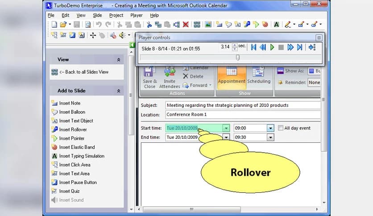
Task: Open the 09:00 start time dropdown
Action: (270, 128)
